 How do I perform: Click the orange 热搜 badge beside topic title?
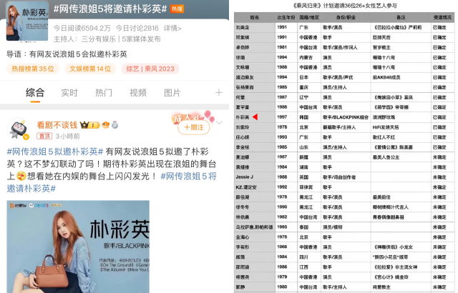177,9
